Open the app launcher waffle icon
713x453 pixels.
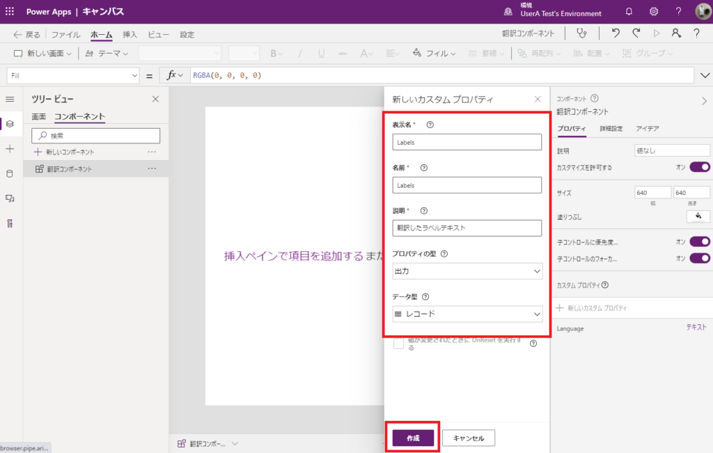pos(10,11)
